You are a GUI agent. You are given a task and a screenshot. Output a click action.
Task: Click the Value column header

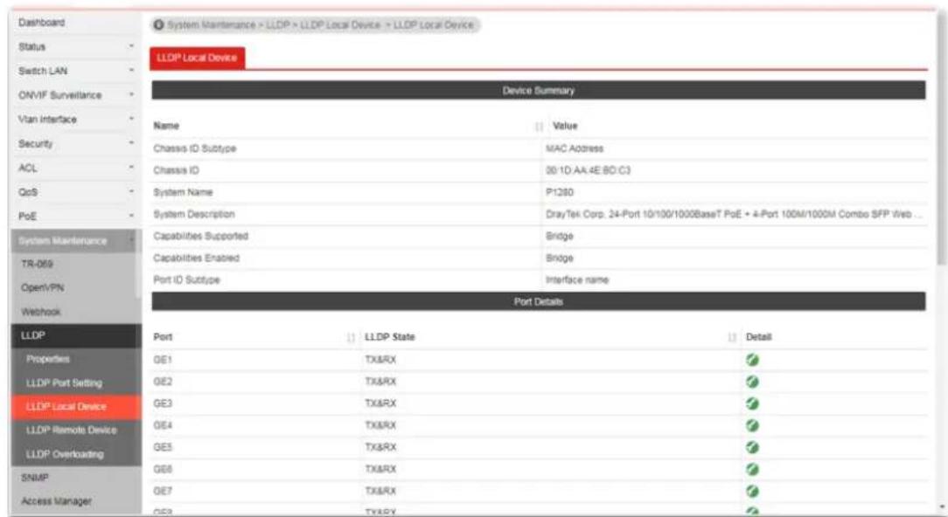565,126
